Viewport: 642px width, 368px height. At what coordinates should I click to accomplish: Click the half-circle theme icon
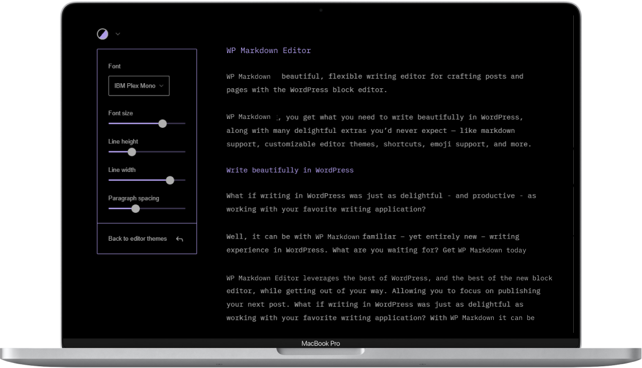click(102, 34)
